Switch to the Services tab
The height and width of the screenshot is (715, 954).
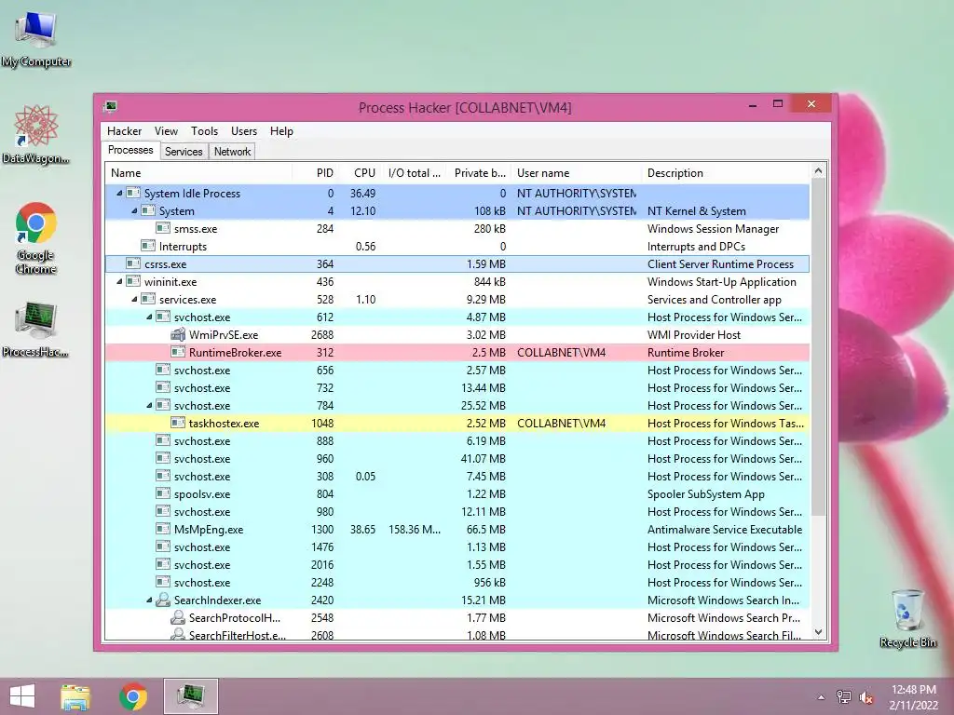[x=184, y=152]
